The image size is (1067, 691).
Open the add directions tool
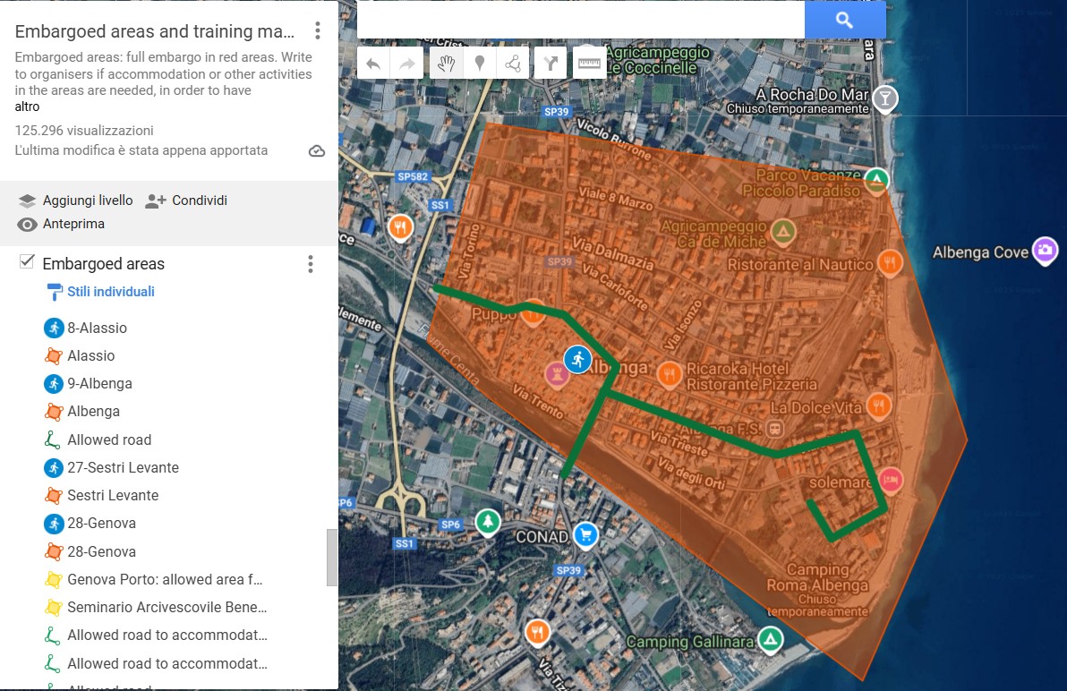point(551,64)
